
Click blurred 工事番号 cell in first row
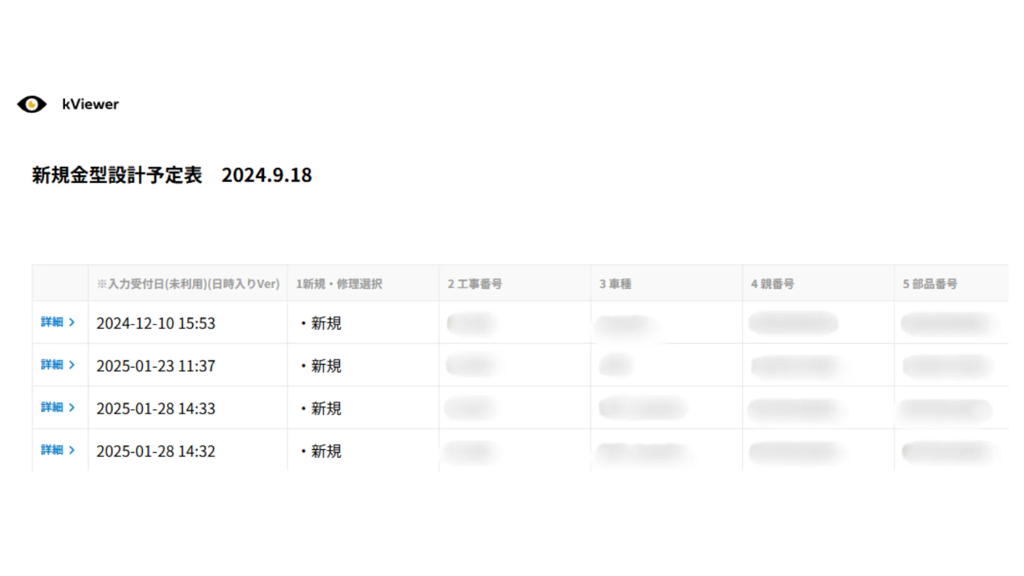[x=472, y=323]
